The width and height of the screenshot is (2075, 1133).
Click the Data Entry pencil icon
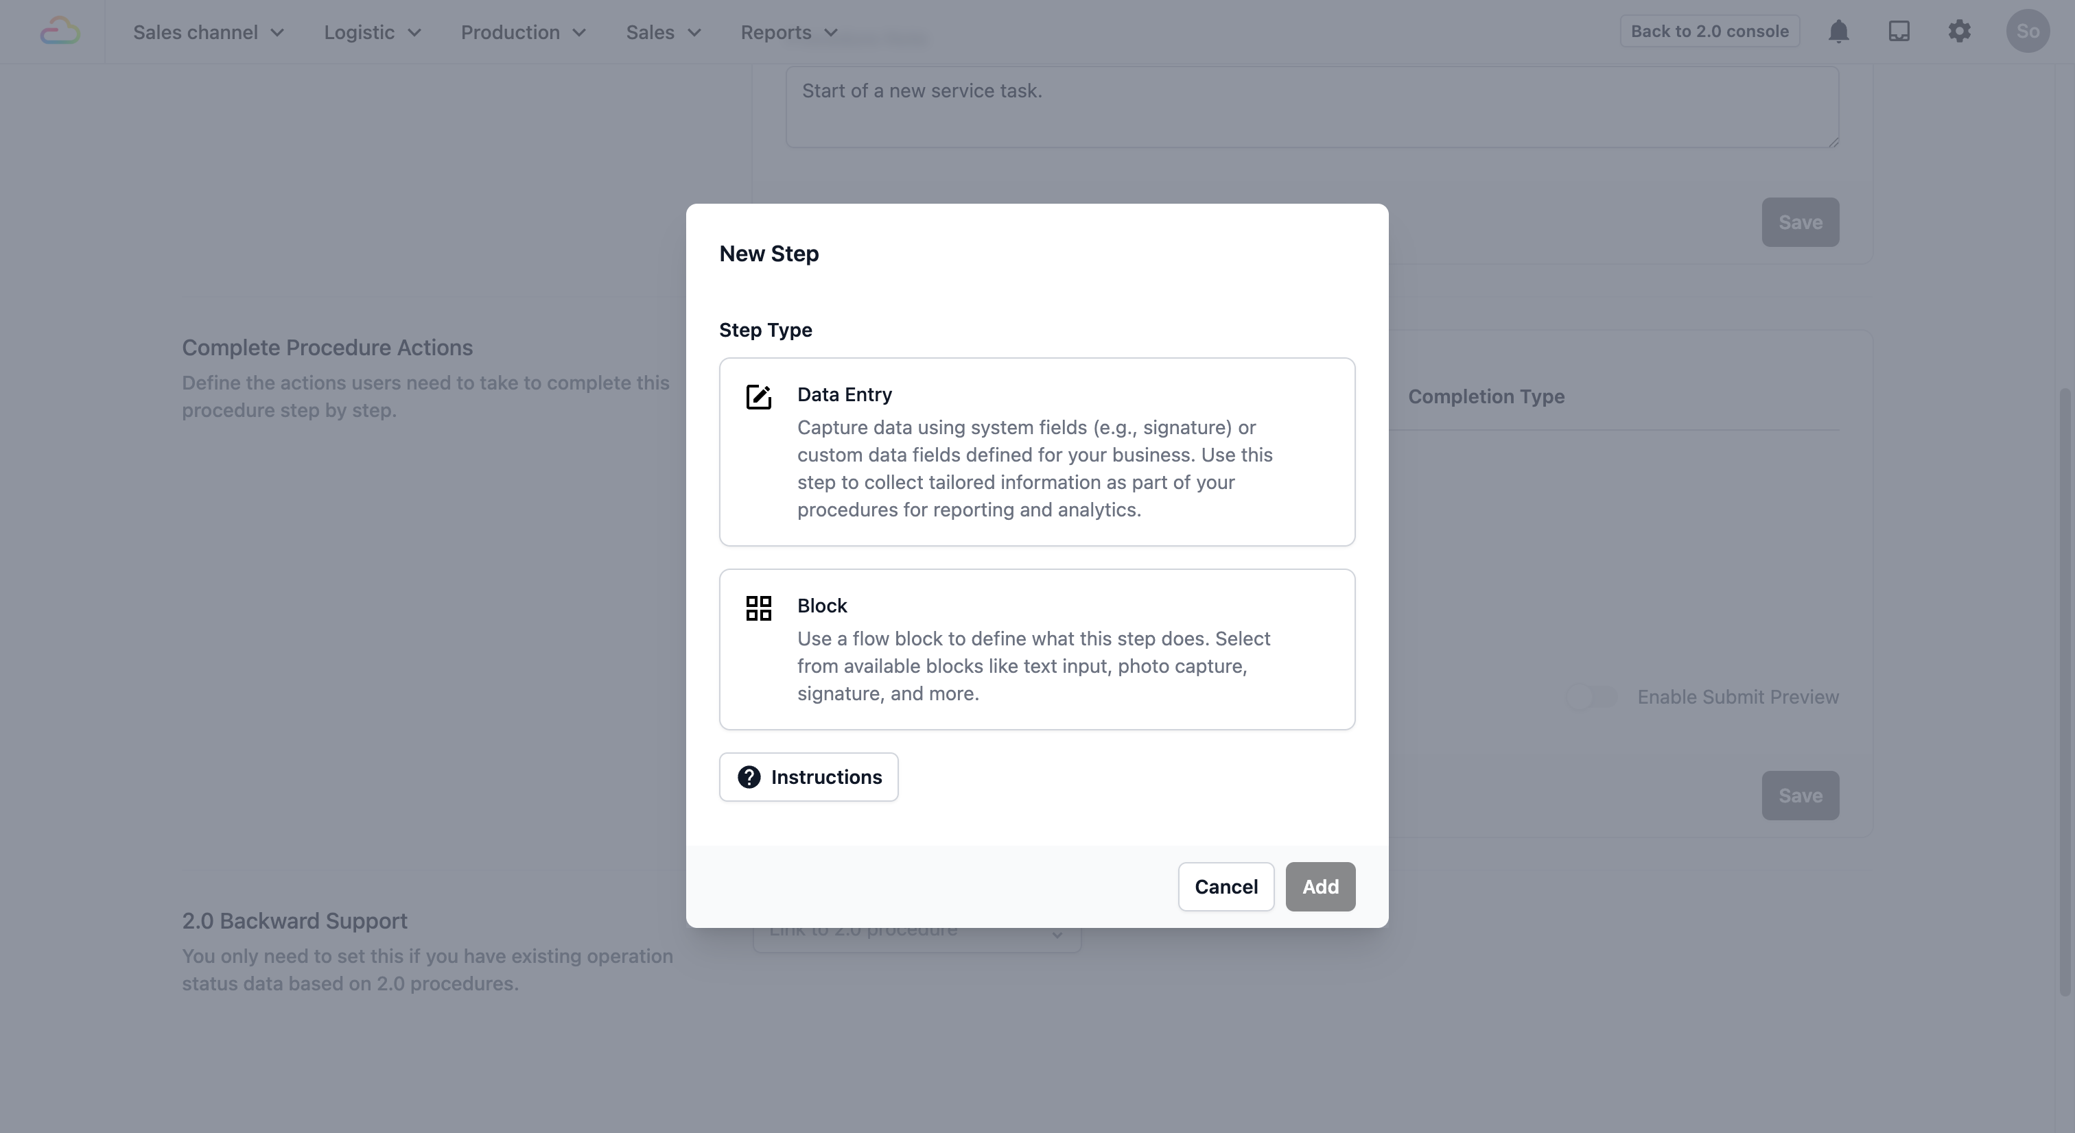[x=758, y=396]
